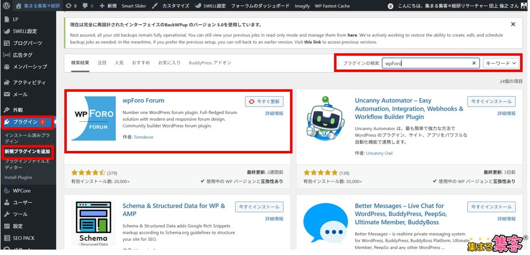
Task: Select 新規プラグインを追加 submenu item
Action: pos(28,151)
